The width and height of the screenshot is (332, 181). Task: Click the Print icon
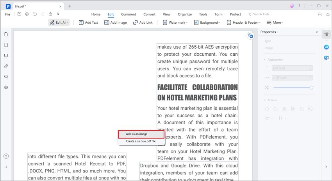click(27, 14)
